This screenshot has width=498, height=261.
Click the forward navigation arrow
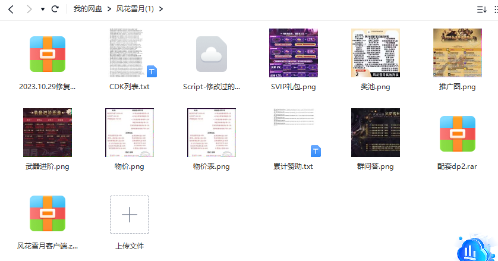coord(29,10)
